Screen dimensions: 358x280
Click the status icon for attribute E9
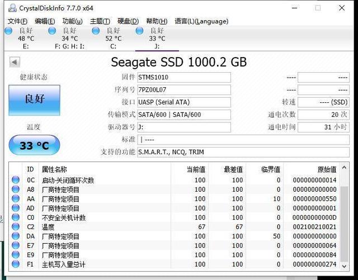[16, 255]
